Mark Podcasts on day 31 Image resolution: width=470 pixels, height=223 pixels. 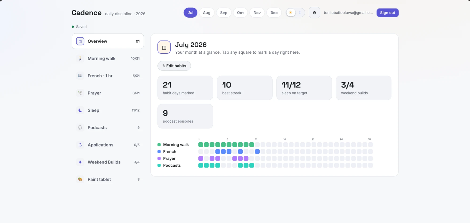pos(370,165)
